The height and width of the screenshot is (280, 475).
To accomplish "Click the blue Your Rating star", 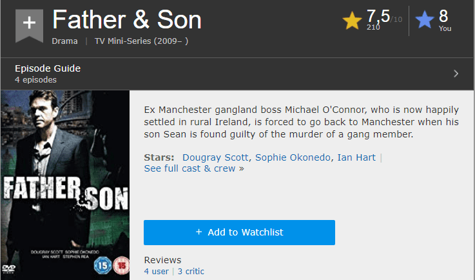I will point(425,21).
